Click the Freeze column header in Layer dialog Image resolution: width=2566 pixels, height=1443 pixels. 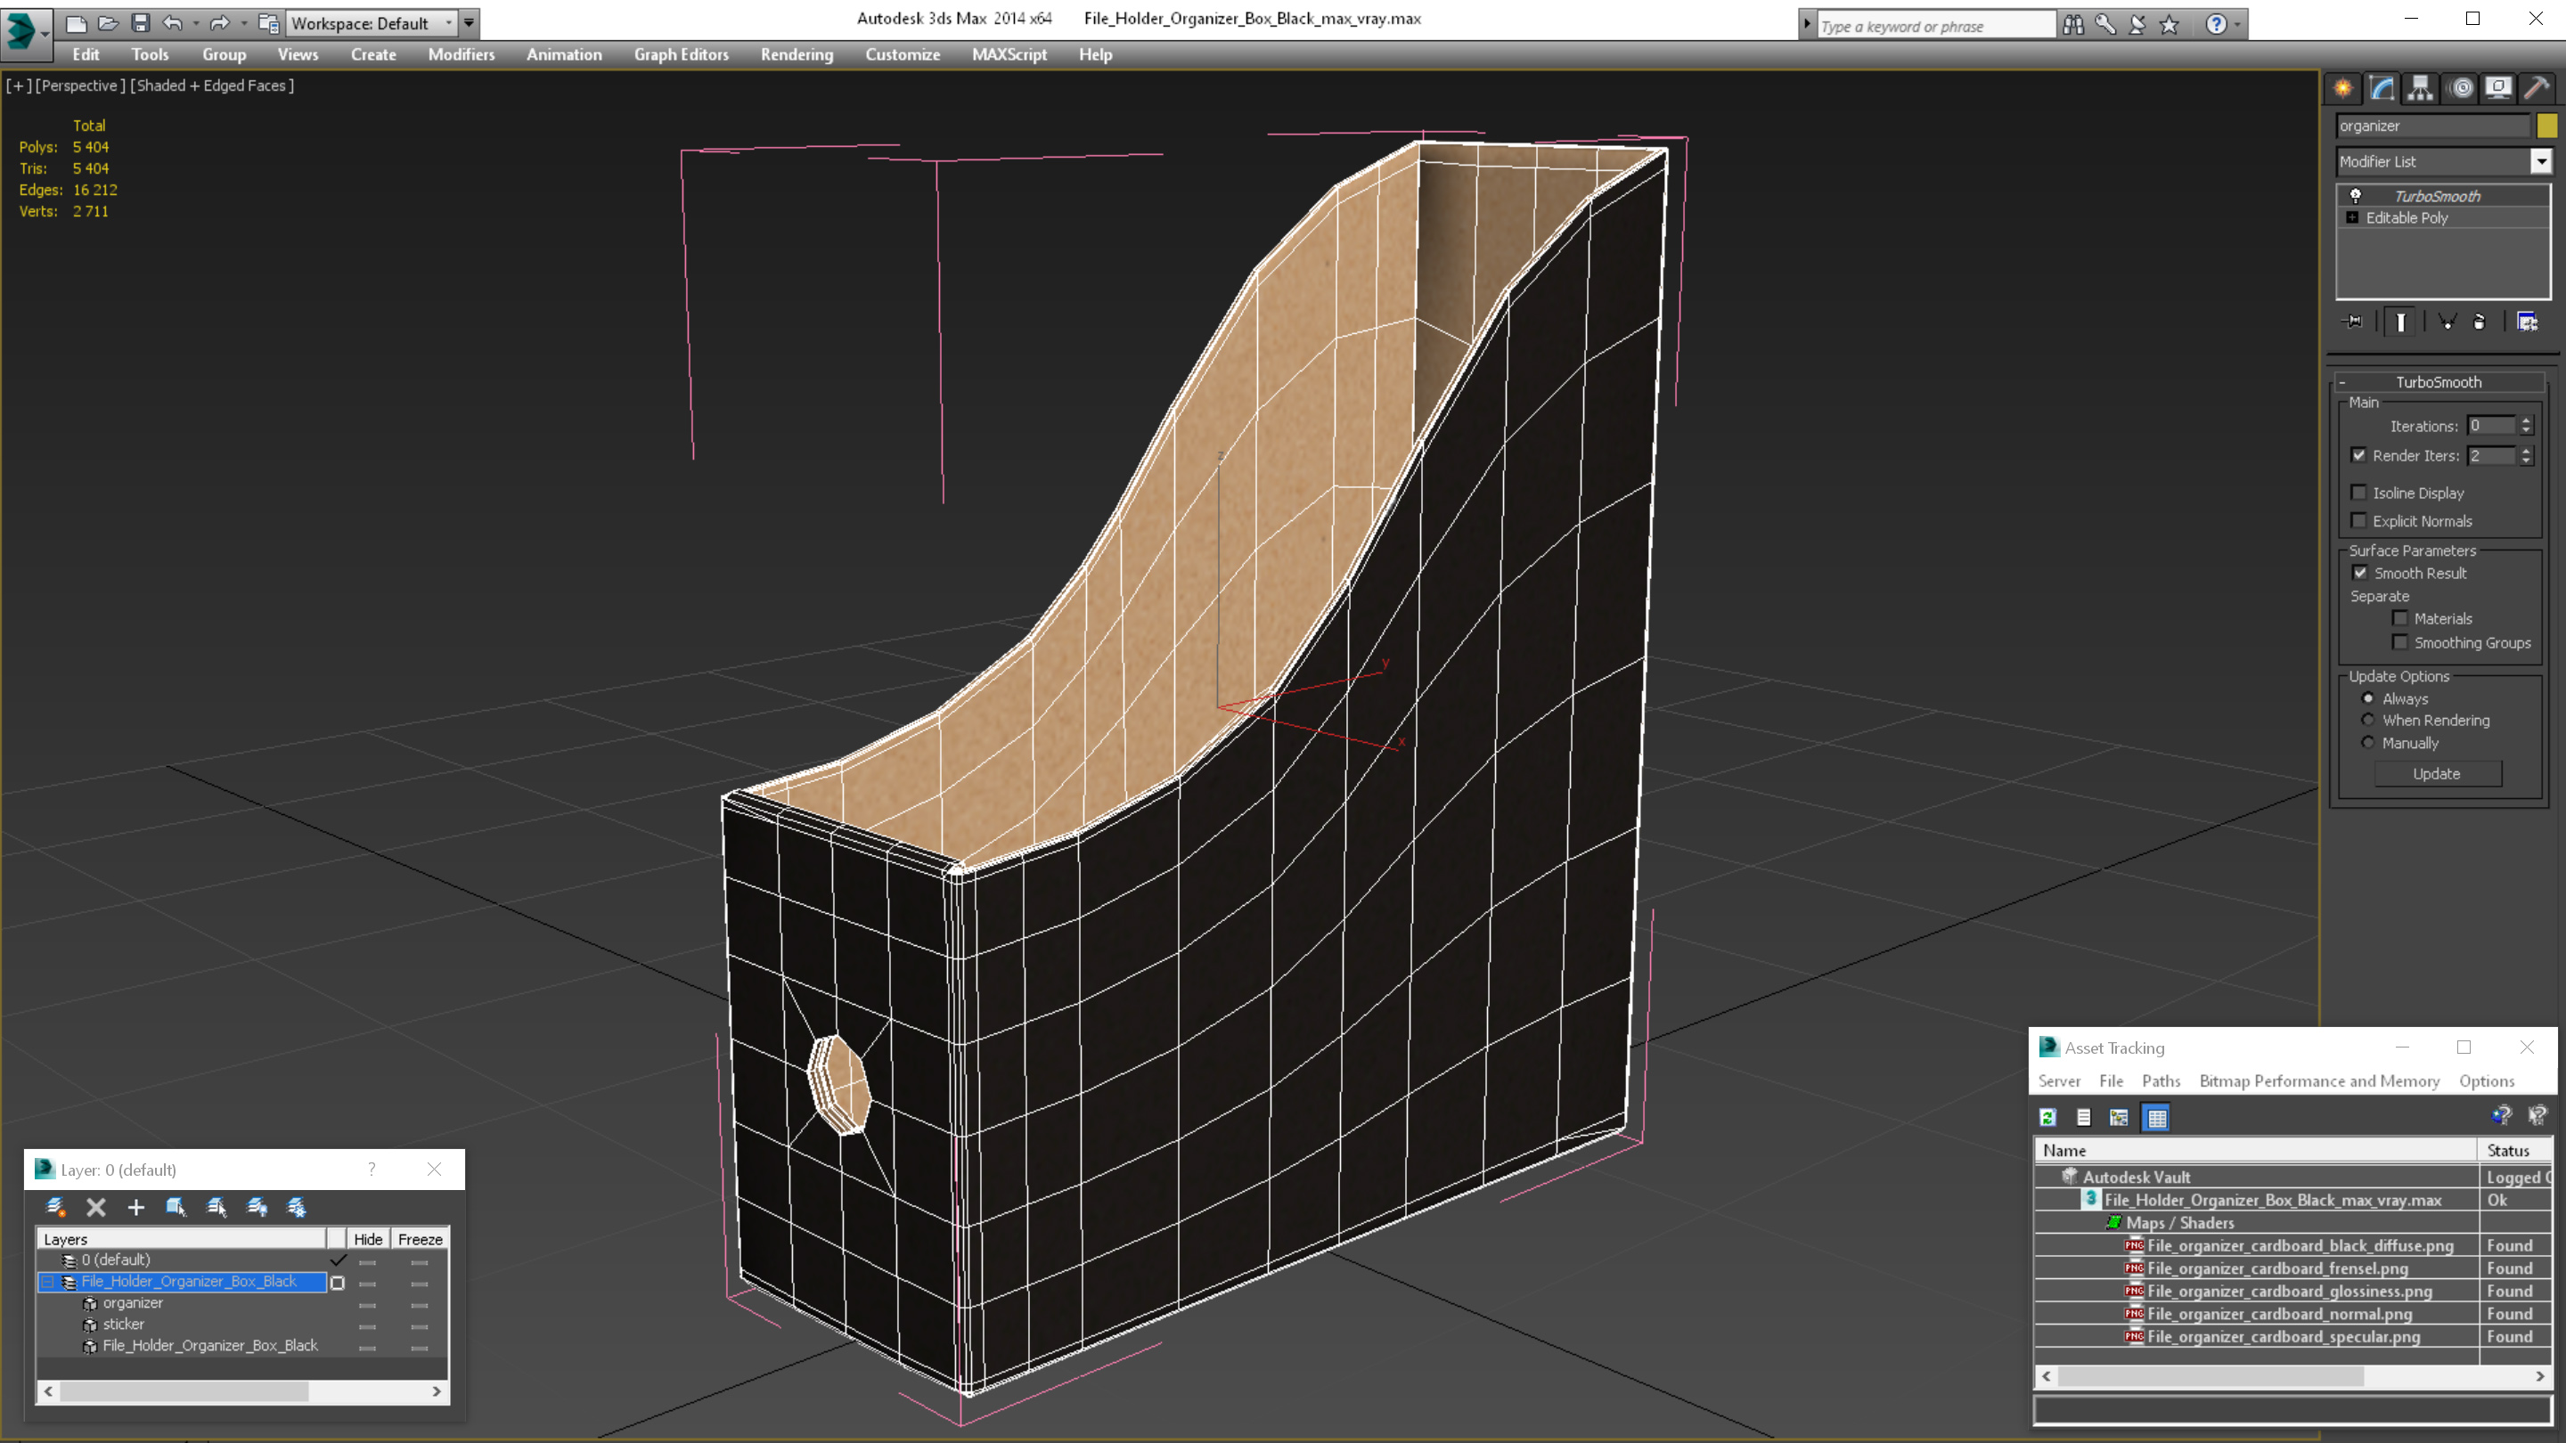pos(420,1239)
